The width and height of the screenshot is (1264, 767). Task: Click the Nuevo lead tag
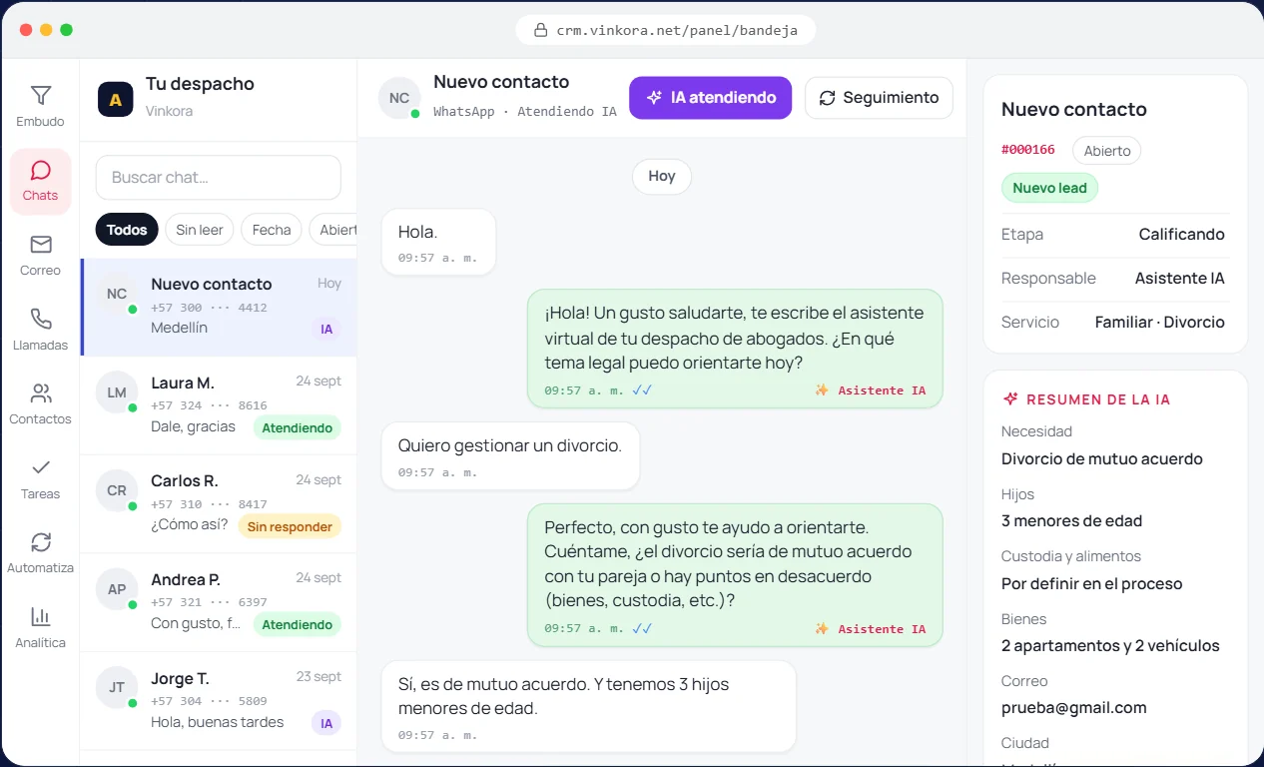(1050, 188)
